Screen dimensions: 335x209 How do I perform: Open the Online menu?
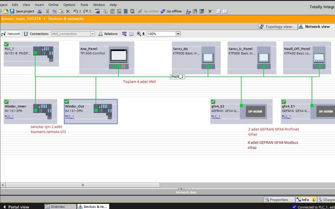click(54, 5)
